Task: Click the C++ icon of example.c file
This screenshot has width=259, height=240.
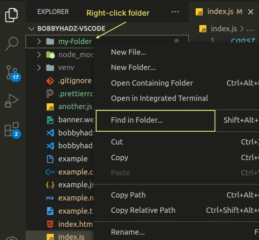Action: [50, 172]
